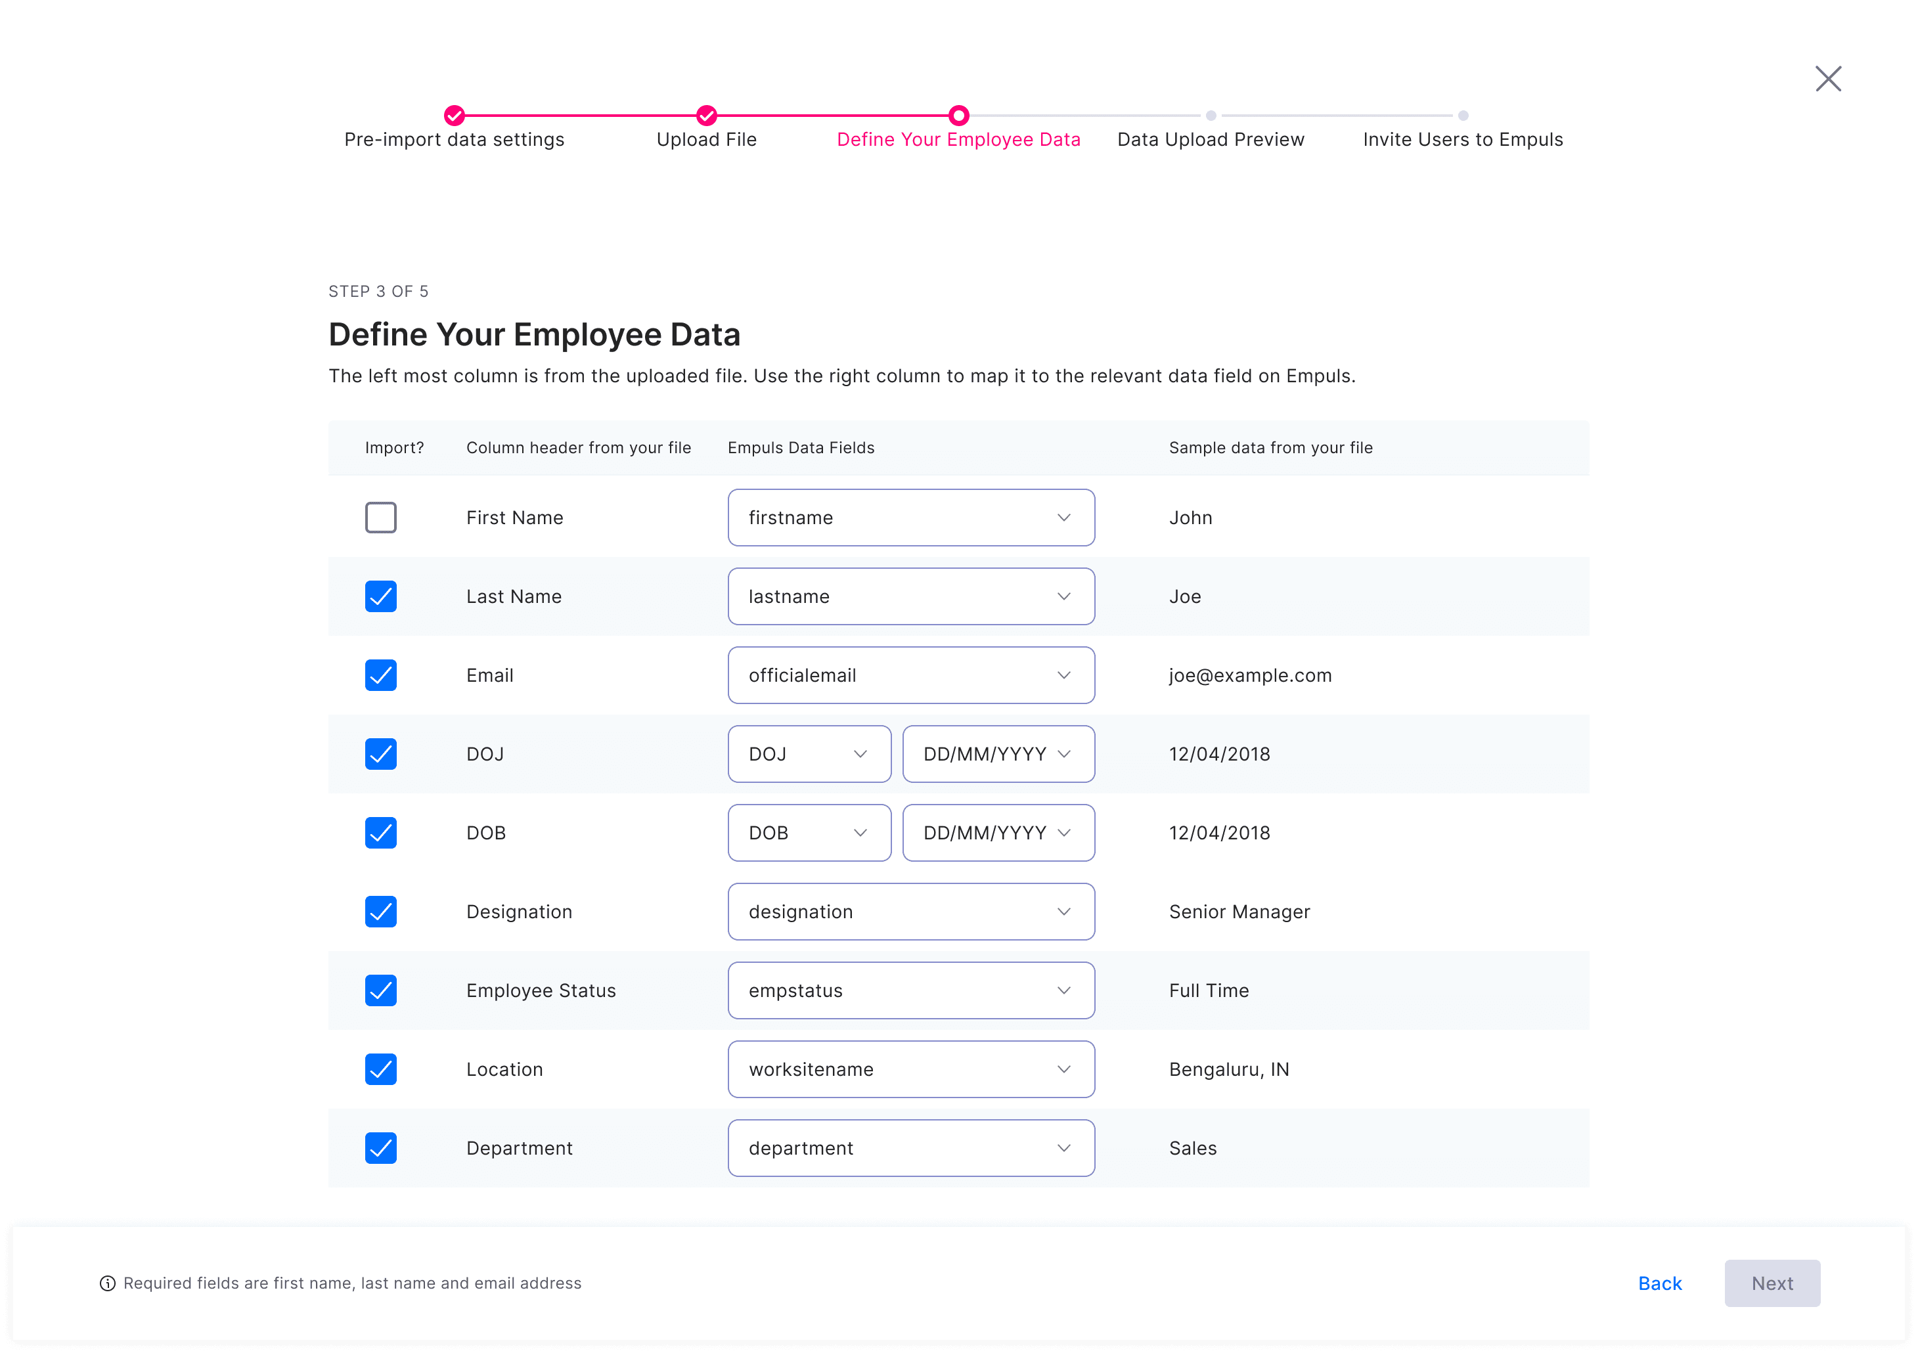Jump to the Data Upload Preview step label
1918x1353 pixels.
click(x=1211, y=139)
